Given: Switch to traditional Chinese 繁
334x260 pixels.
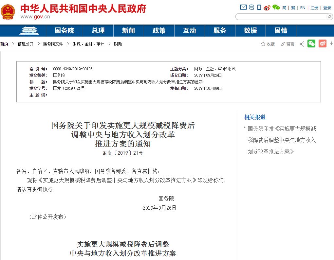Looking at the screenshot, I should tap(293, 8).
